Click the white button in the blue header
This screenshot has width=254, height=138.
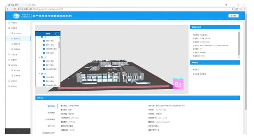click(233, 16)
